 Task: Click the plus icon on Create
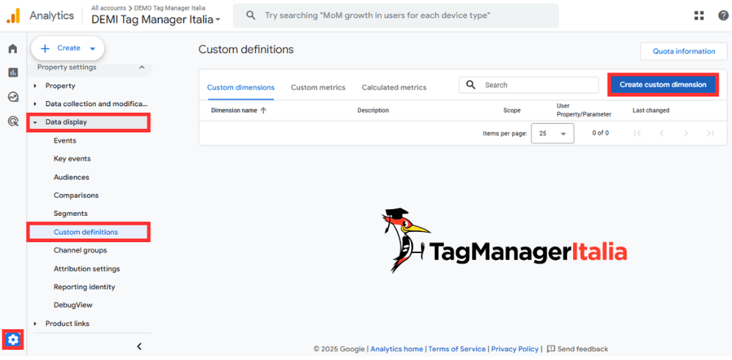pyautogui.click(x=45, y=48)
